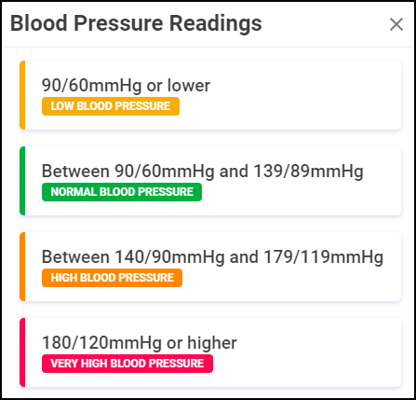Click the Blood Pressure Readings title
The width and height of the screenshot is (416, 400).
(x=136, y=23)
